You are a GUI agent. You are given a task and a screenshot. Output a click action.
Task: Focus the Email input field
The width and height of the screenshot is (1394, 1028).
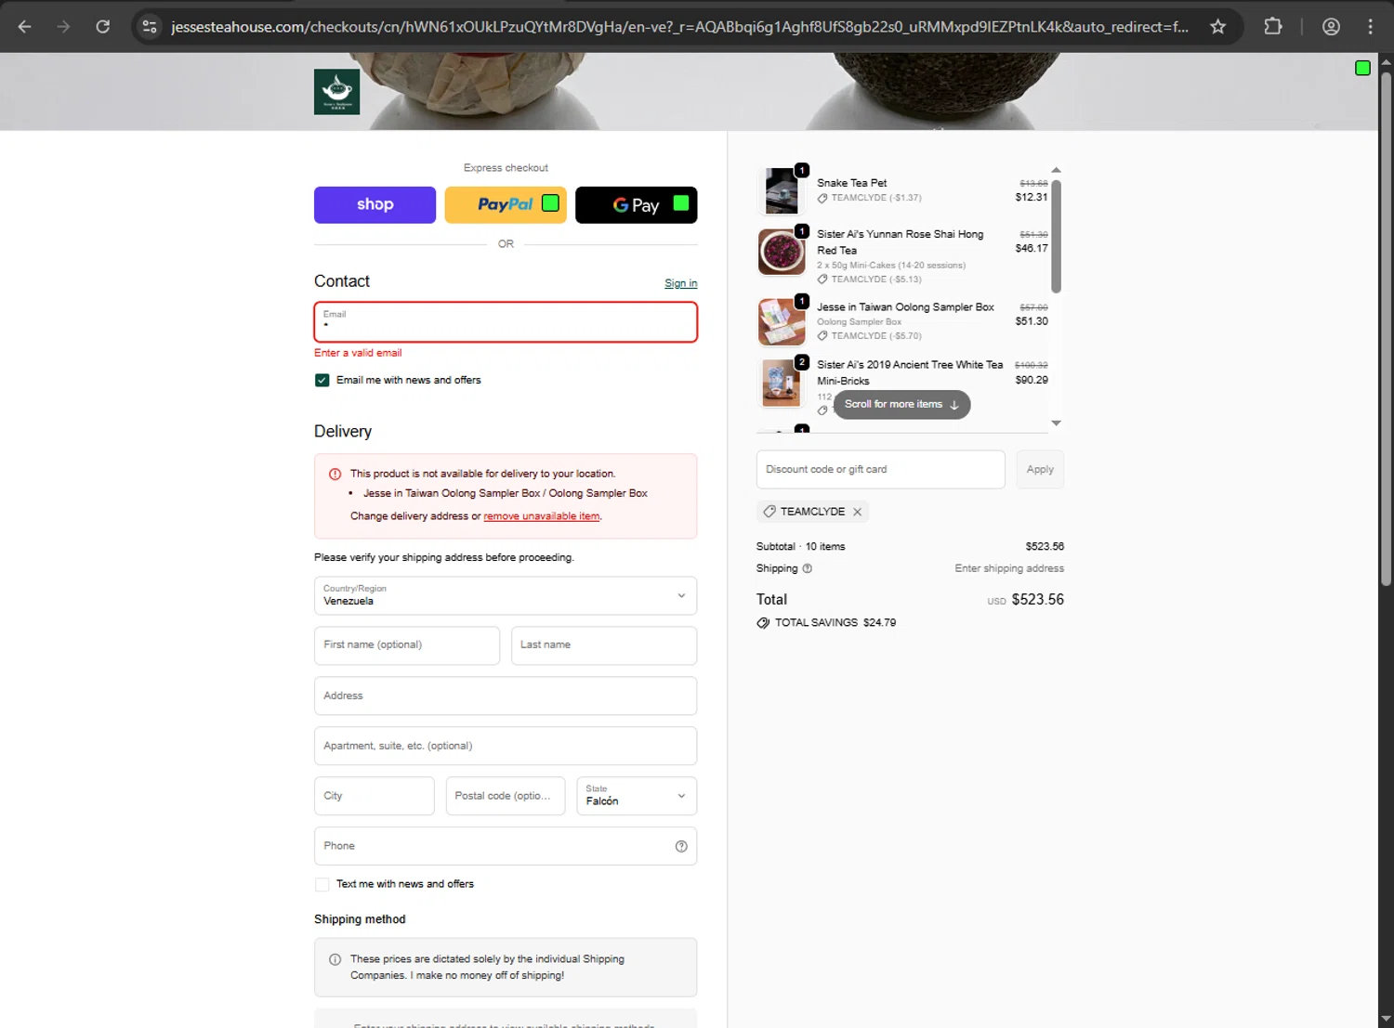(506, 322)
